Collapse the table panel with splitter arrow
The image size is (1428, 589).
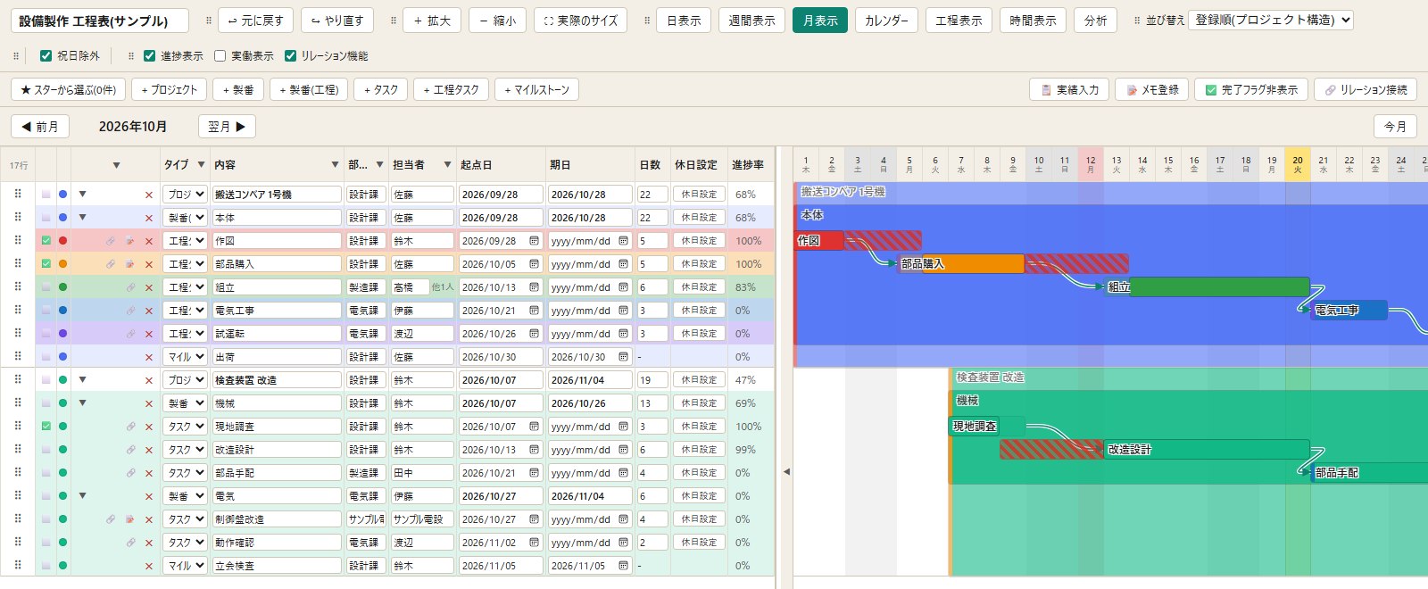pos(786,471)
